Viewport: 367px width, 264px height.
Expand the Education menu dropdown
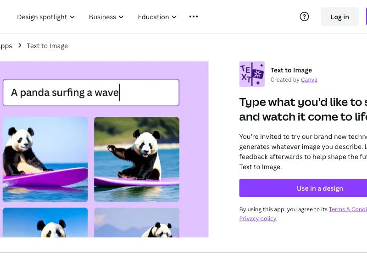coord(157,17)
